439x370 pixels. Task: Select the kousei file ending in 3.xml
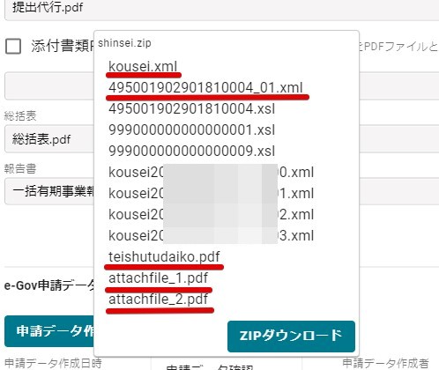(x=212, y=236)
